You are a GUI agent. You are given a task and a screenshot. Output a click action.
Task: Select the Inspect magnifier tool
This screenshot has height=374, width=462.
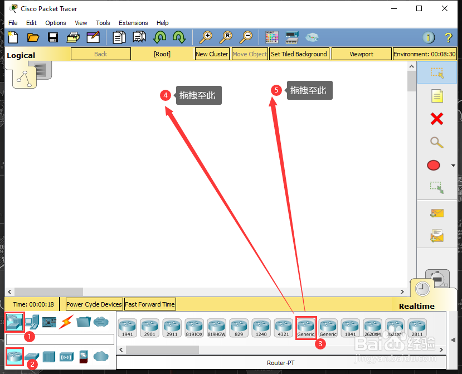pyautogui.click(x=437, y=142)
